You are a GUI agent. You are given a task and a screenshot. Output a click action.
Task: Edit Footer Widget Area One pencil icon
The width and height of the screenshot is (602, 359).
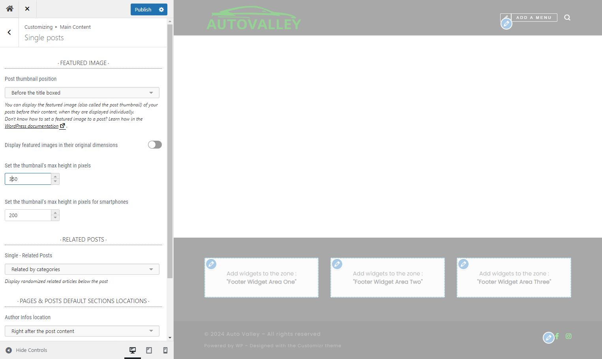[x=211, y=264]
